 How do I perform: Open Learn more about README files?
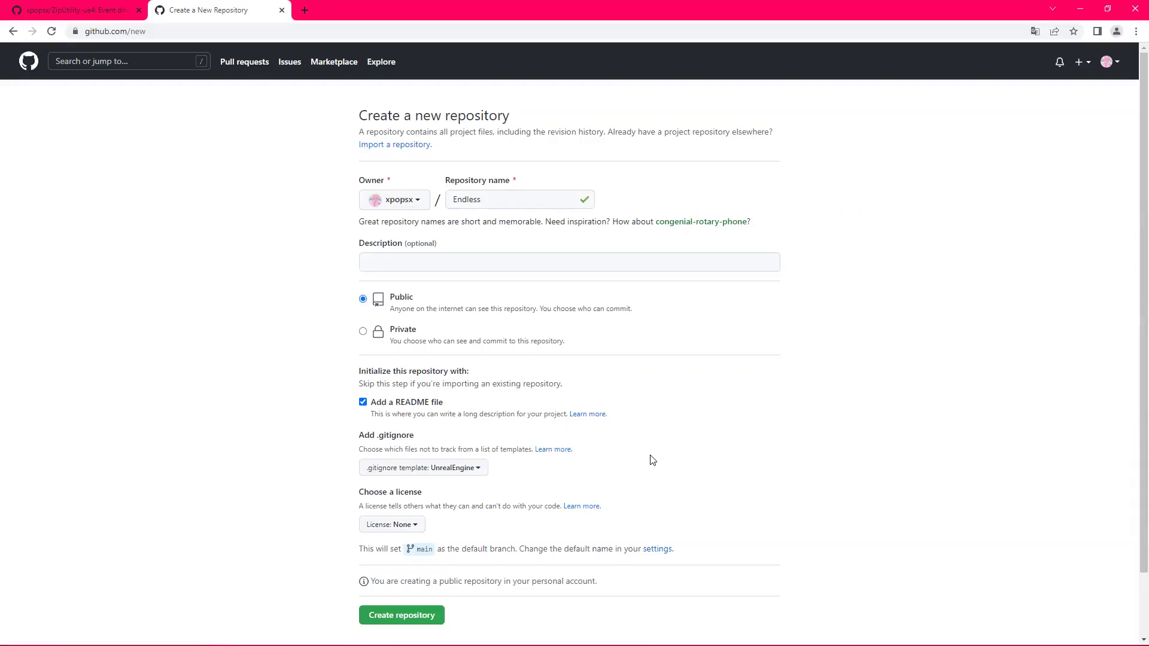click(588, 414)
